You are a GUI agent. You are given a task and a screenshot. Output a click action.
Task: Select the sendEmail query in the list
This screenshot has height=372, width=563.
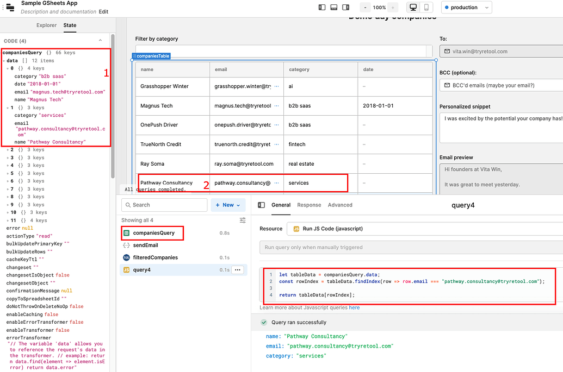[x=145, y=245]
